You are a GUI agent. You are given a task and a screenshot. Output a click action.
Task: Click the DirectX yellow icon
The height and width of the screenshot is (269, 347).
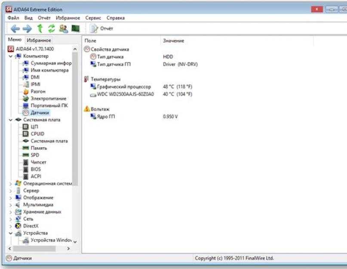[18, 226]
